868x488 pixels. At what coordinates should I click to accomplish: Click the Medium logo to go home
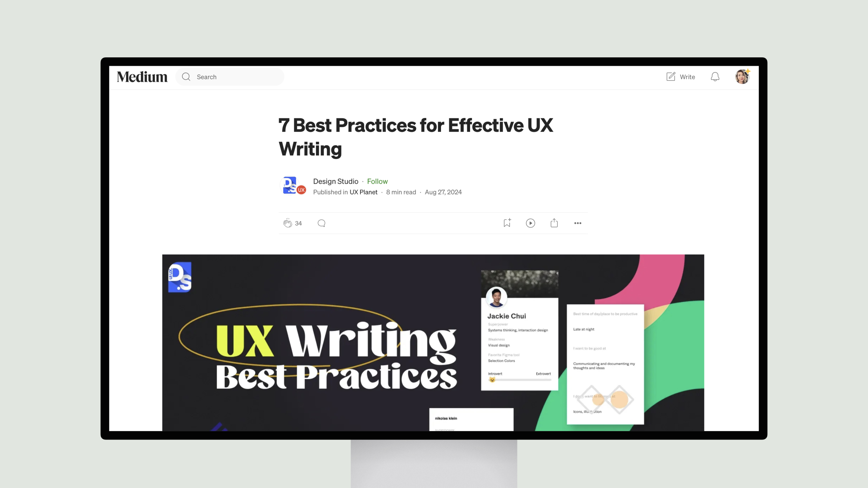pos(141,76)
